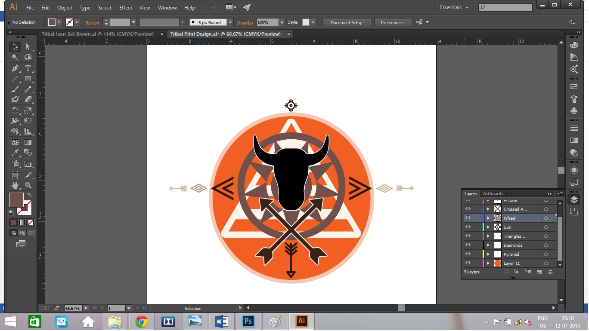This screenshot has height=331, width=589.
Task: Toggle visibility of Diamonds layer
Action: click(x=468, y=245)
